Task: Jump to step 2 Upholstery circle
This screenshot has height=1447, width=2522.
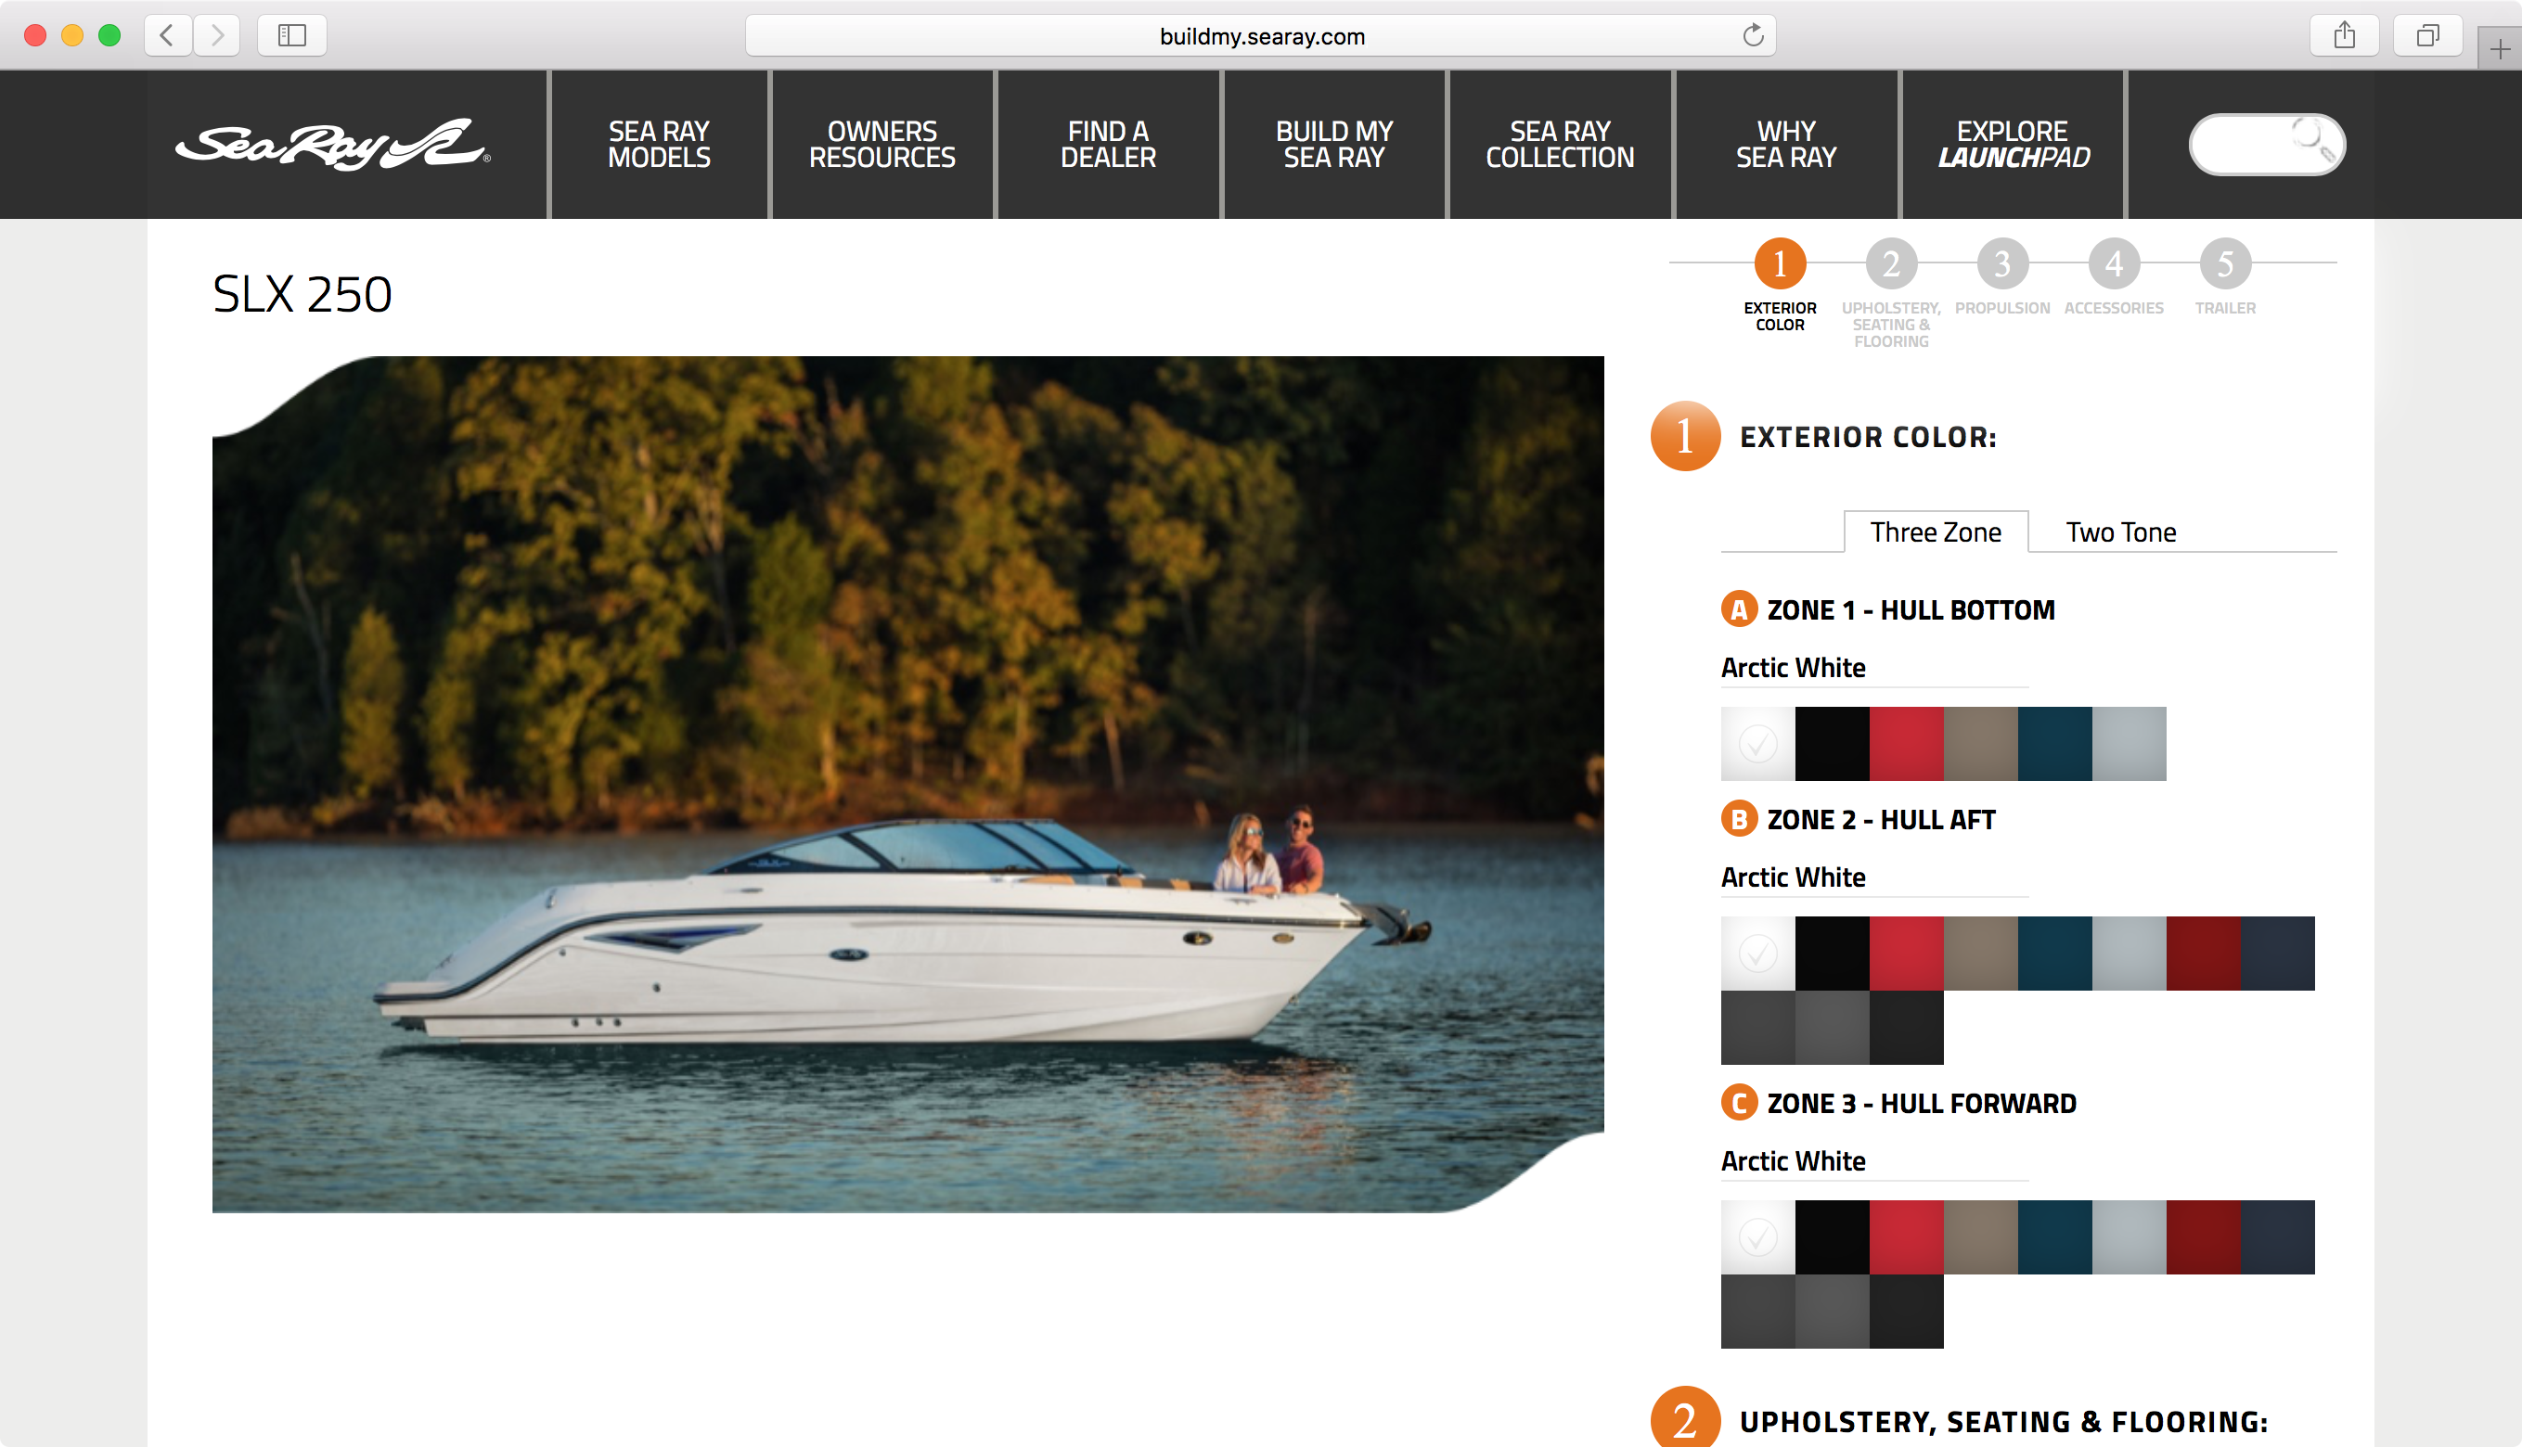Action: (x=1891, y=263)
